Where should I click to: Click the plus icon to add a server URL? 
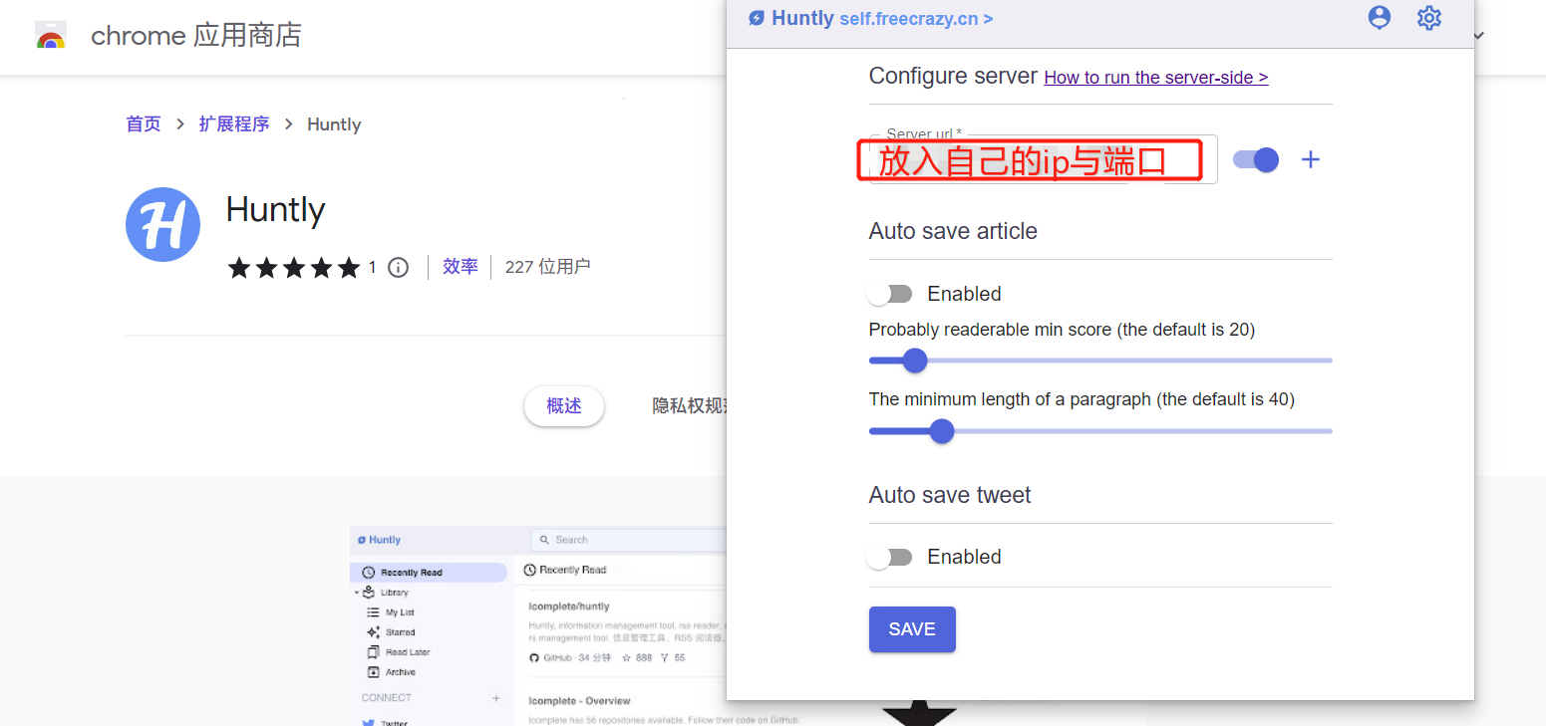click(1311, 159)
